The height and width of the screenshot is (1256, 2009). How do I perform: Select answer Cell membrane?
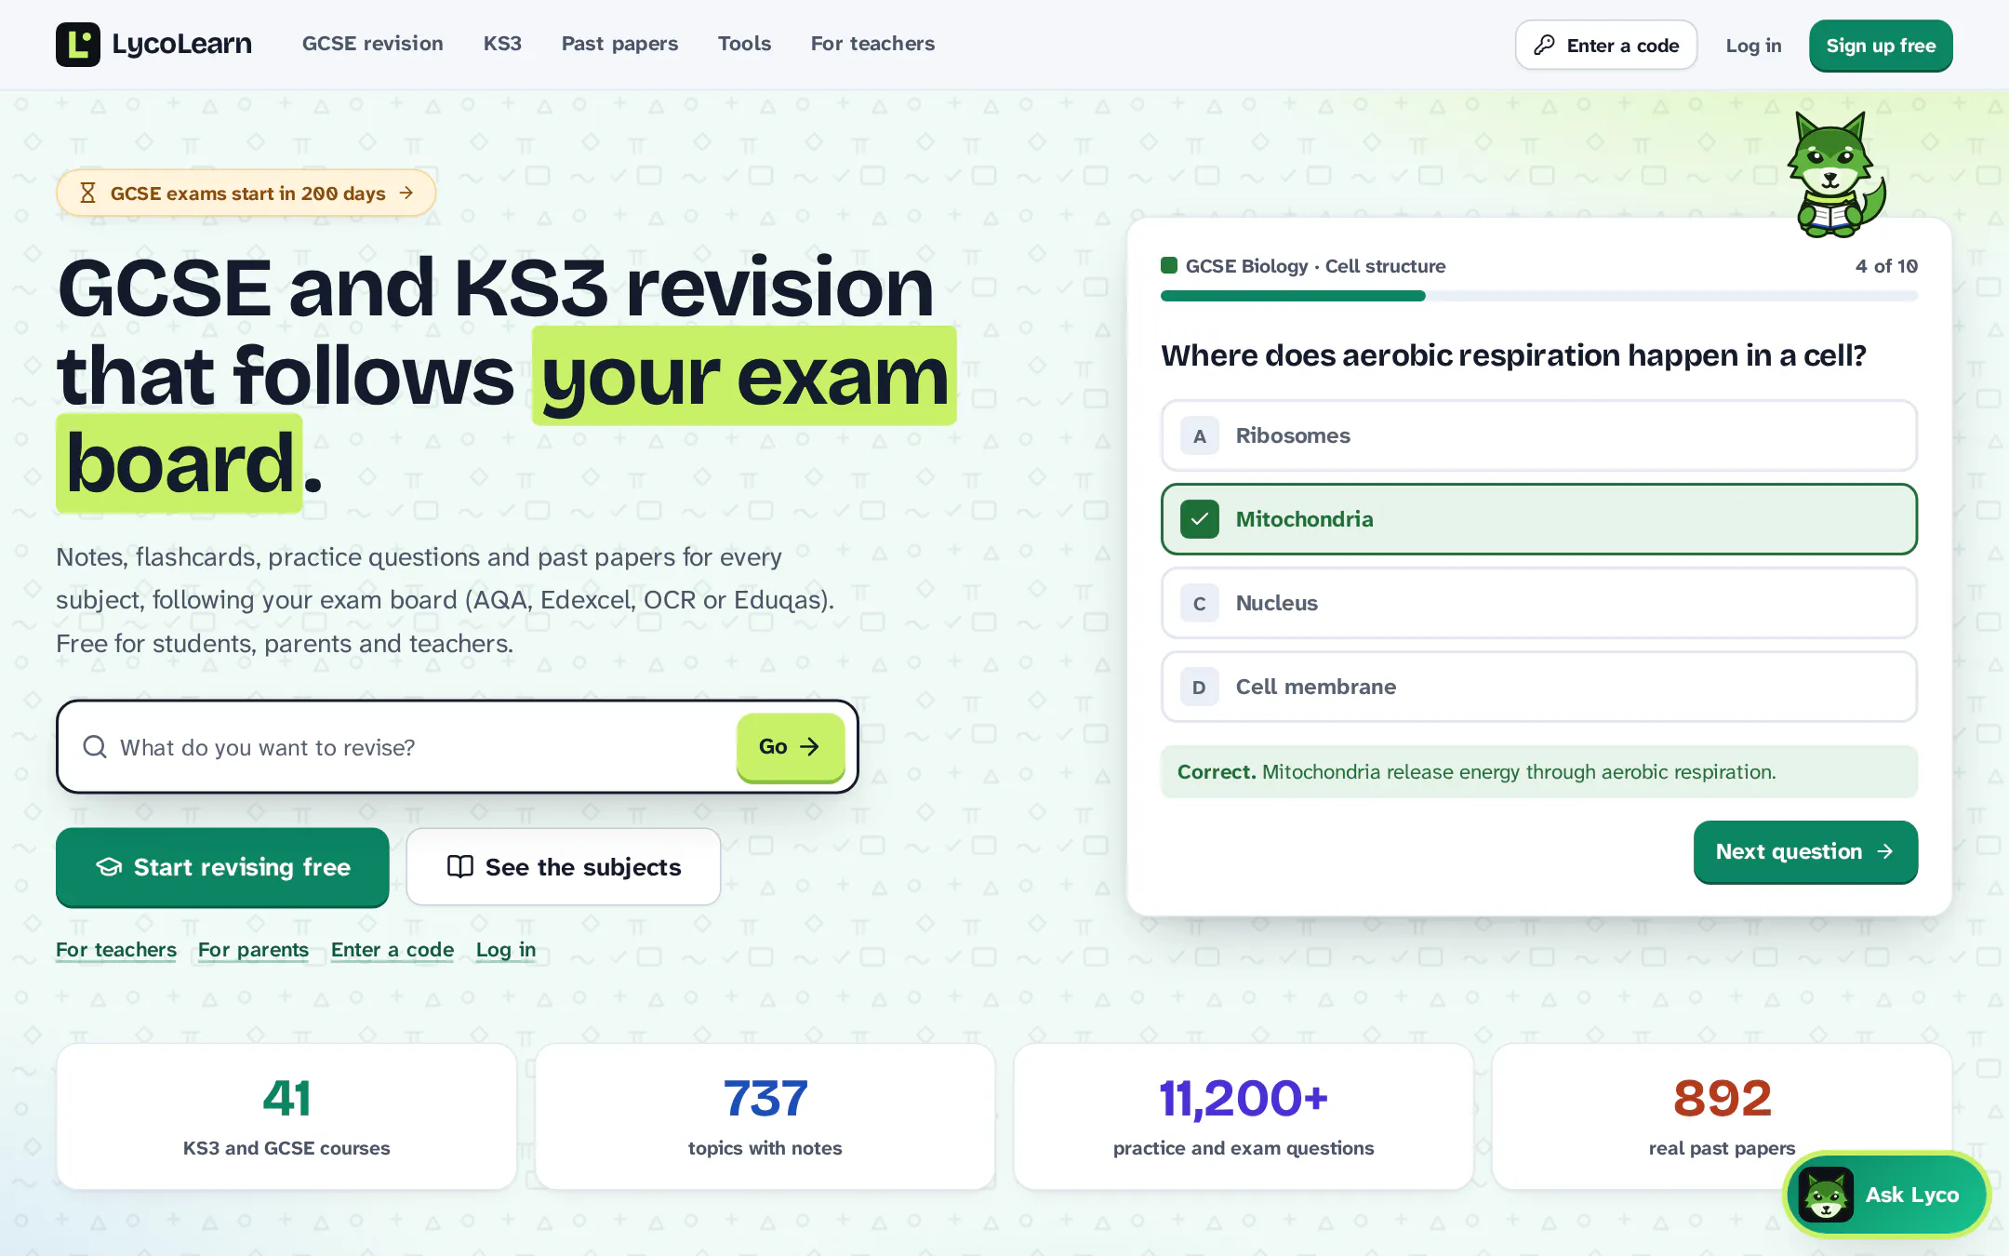1539,687
